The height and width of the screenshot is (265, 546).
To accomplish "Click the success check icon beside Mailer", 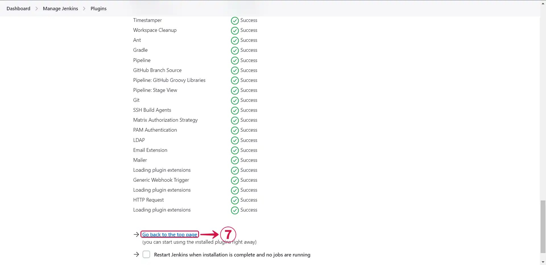I will click(235, 160).
